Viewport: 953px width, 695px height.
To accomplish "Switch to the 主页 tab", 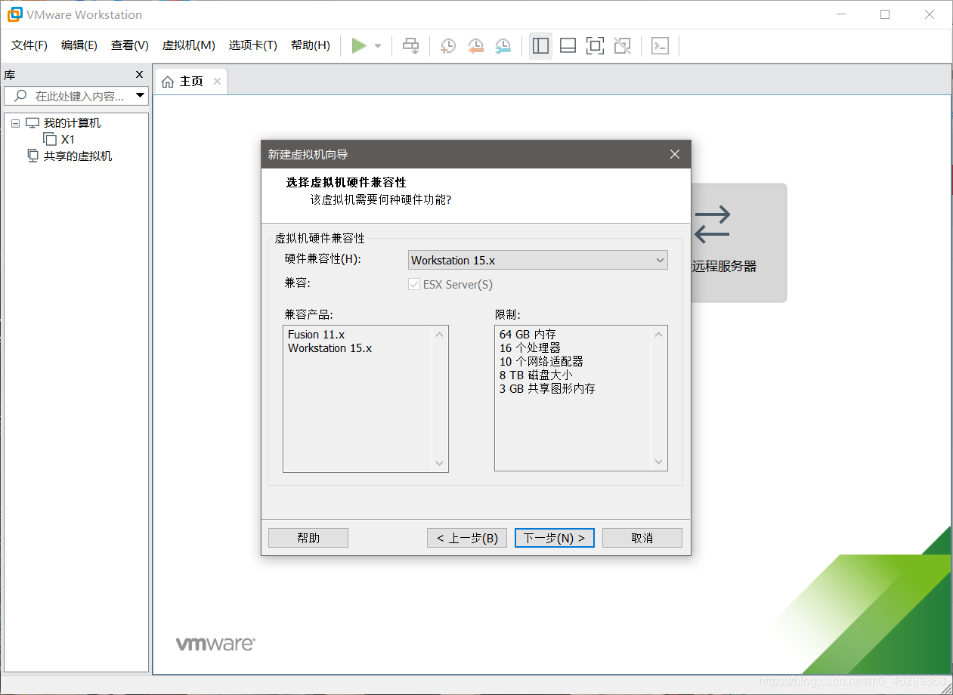I will point(191,82).
